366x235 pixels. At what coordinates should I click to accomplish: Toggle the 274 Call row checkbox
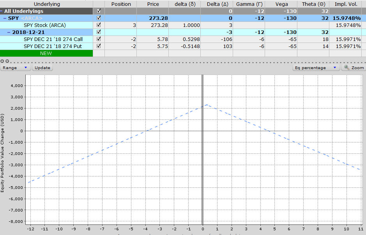[x=99, y=39]
